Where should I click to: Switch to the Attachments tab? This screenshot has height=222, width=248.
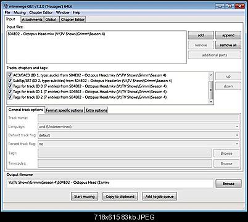pyautogui.click(x=32, y=20)
